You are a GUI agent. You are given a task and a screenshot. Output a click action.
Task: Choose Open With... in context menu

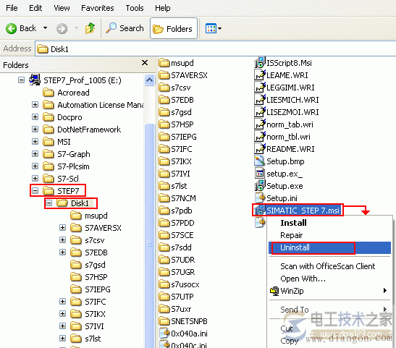coord(329,279)
